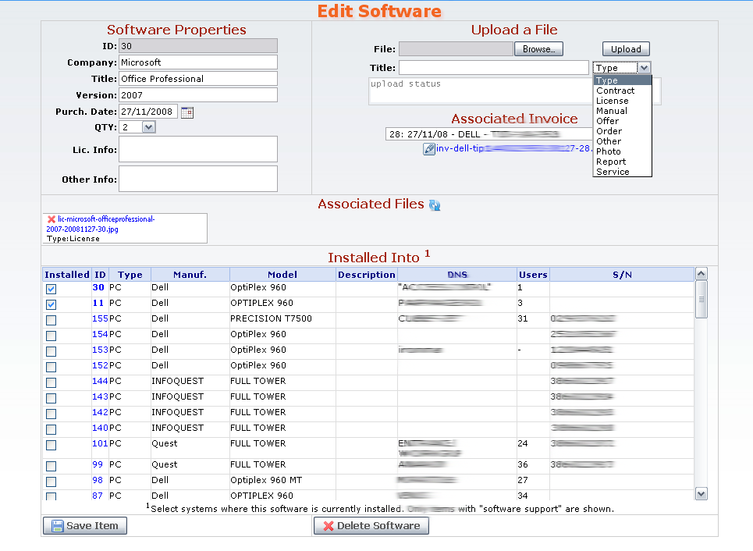The image size is (753, 551).
Task: Mark INFOQUEST system 144 as installed
Action: pyautogui.click(x=52, y=382)
